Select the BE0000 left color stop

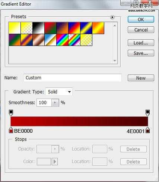click(x=11, y=130)
